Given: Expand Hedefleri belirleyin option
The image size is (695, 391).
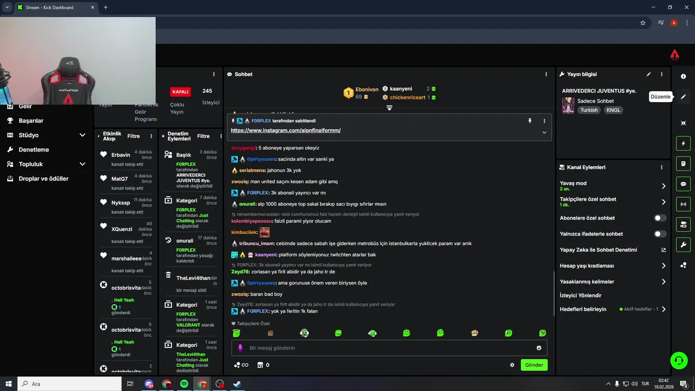Looking at the screenshot, I should point(664,309).
